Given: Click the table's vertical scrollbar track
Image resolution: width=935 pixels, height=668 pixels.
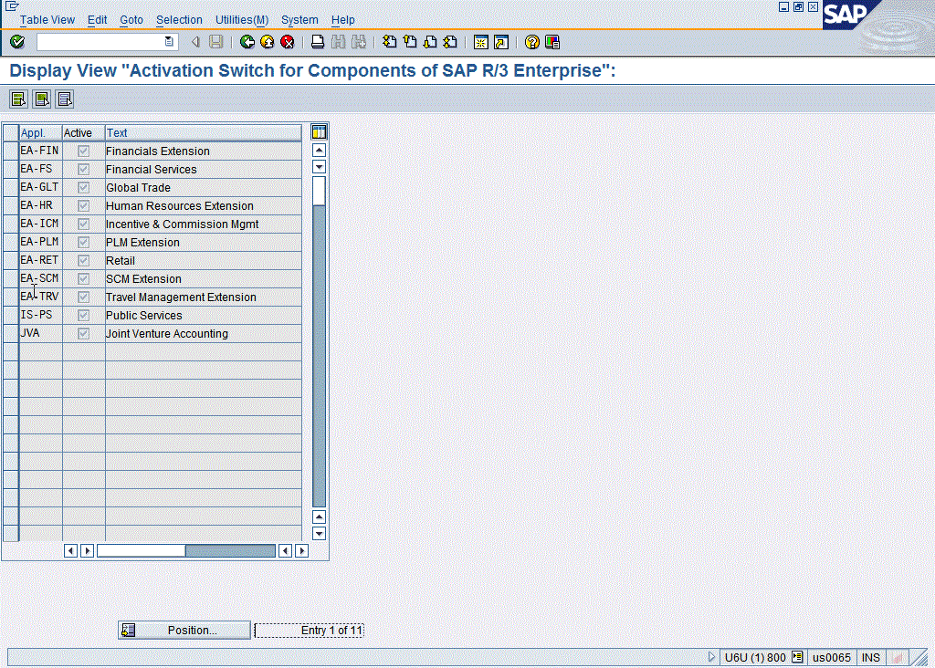Looking at the screenshot, I should 319,365.
